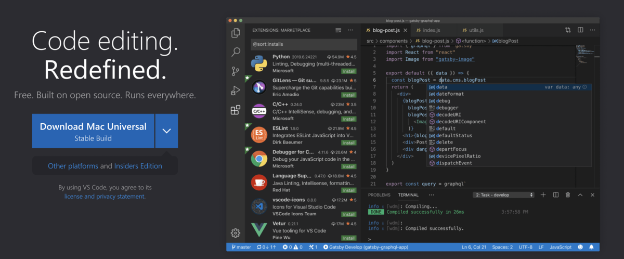This screenshot has width=624, height=259.
Task: Click the '<function>' breadcrumb segment
Action: point(470,41)
